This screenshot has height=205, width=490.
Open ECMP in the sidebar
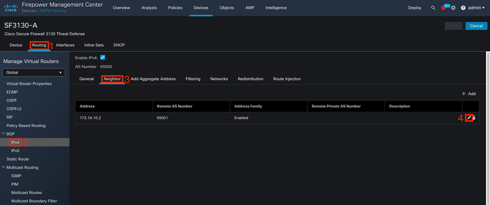(12, 92)
